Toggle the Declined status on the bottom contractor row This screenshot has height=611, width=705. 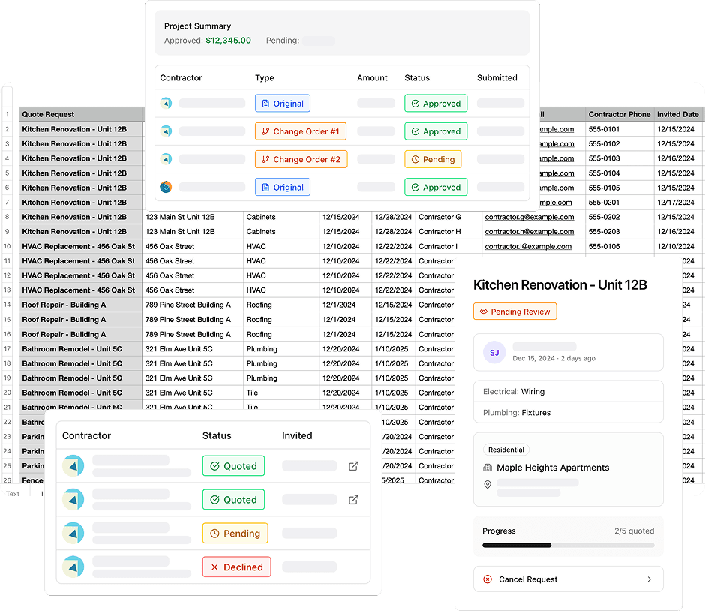click(236, 567)
